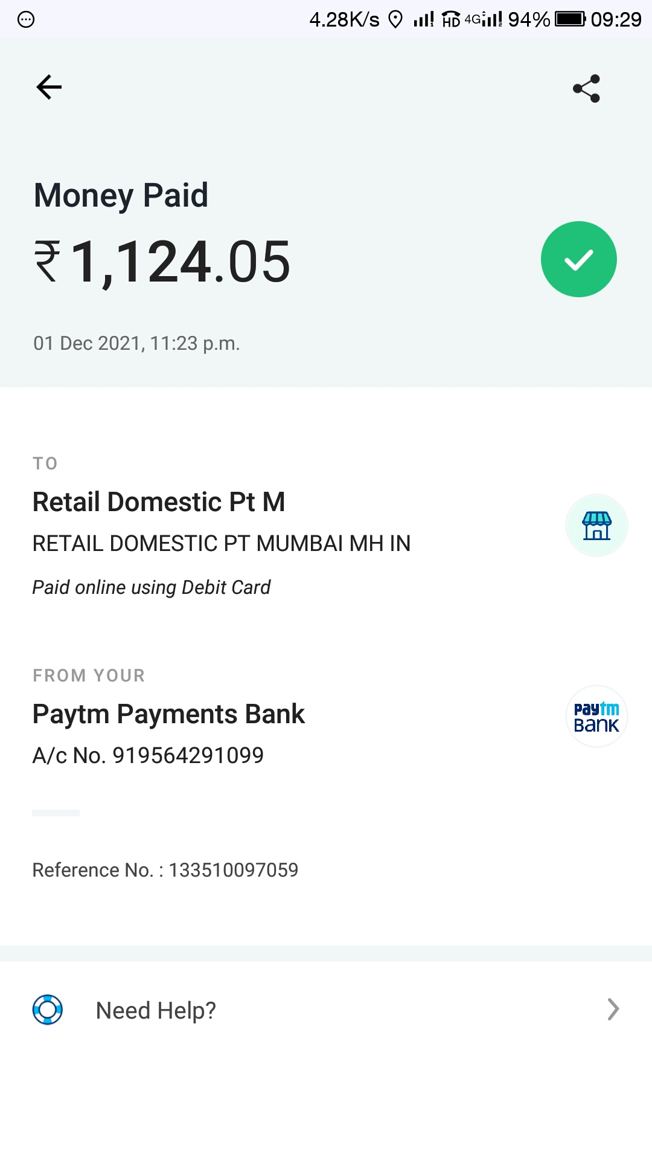Tap the Reference No. 133510097059 text
Screen dimensions: 652x1160
click(165, 870)
